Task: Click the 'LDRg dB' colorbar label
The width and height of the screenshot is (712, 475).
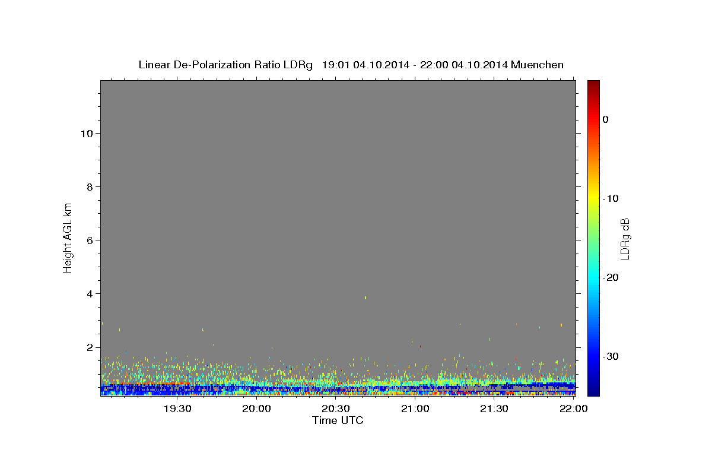Action: (x=624, y=239)
